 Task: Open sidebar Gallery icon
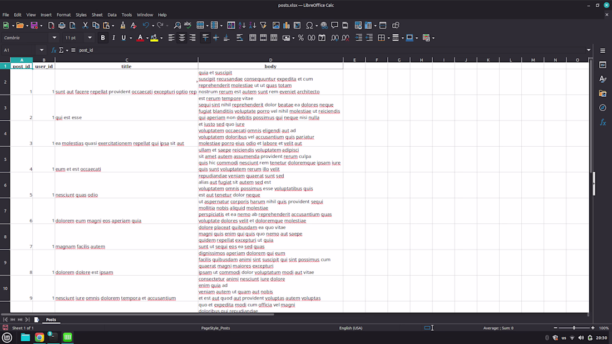click(603, 93)
